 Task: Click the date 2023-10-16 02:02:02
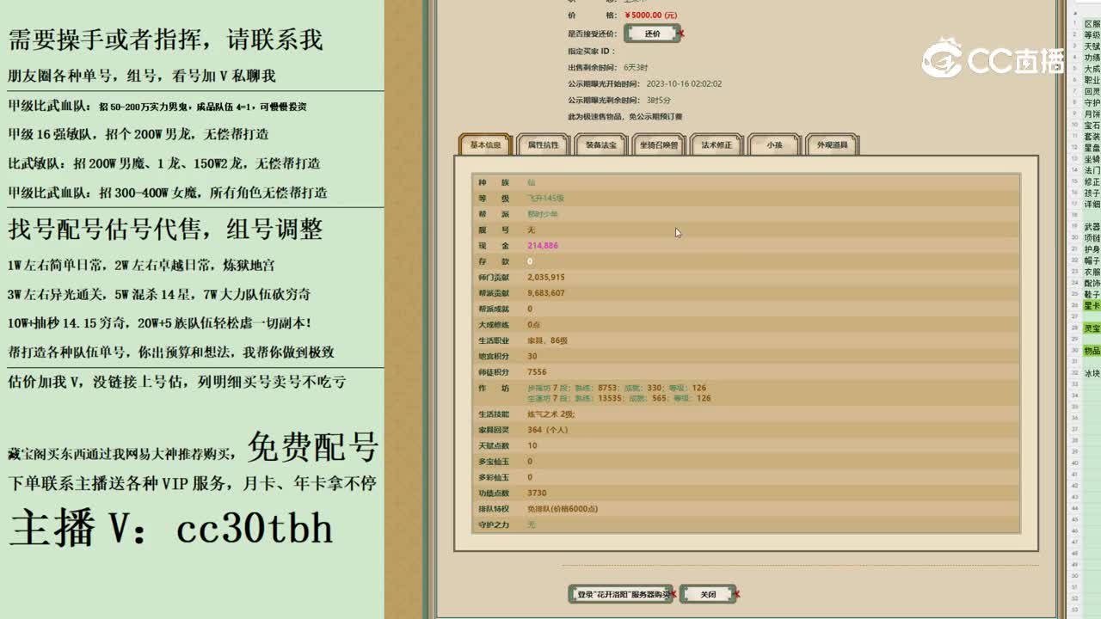point(684,83)
